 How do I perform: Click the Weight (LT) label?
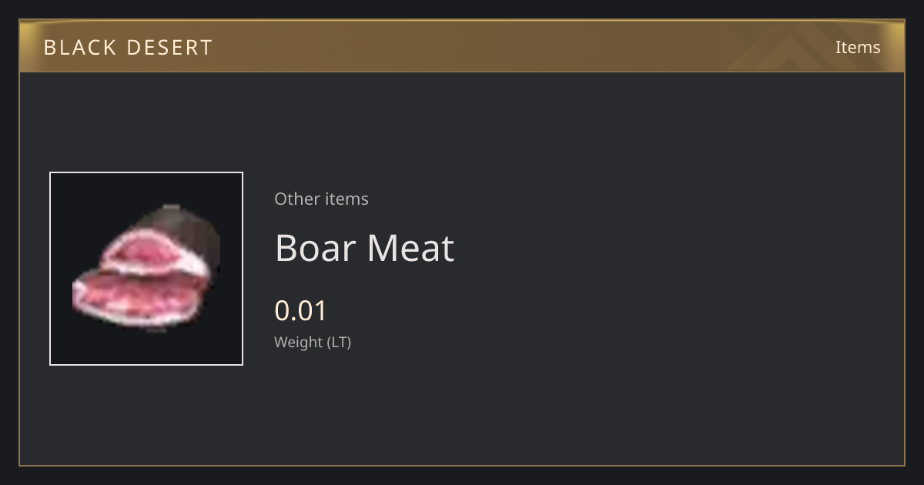pos(313,343)
